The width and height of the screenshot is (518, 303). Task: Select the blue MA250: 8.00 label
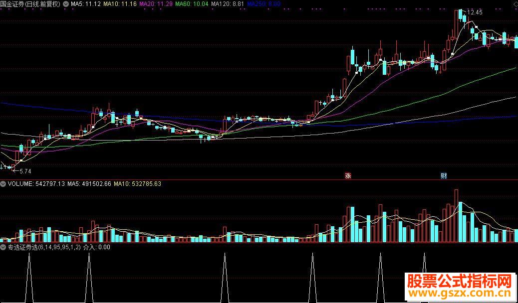point(263,4)
